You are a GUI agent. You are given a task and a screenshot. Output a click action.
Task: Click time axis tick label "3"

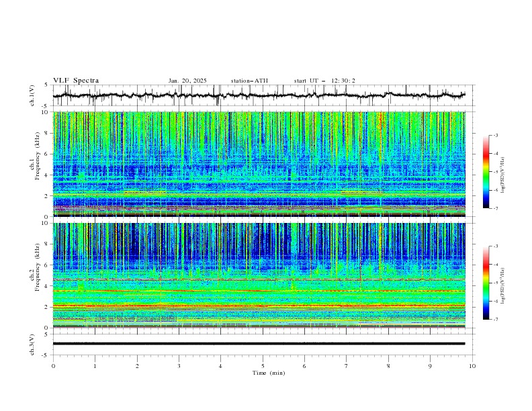(179, 366)
